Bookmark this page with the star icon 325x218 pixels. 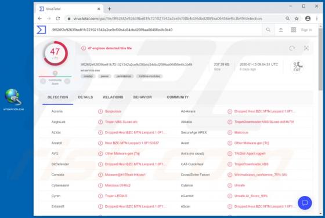[x=297, y=19]
